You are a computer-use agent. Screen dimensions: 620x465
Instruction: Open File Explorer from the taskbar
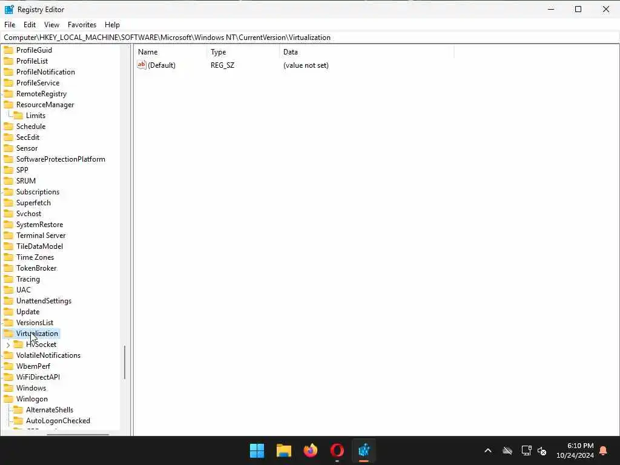pos(284,450)
